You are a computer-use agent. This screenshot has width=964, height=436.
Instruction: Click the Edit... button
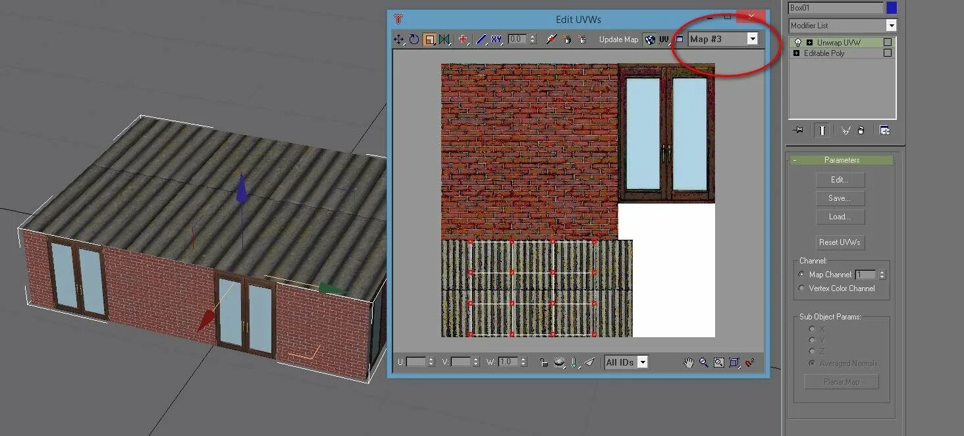840,180
